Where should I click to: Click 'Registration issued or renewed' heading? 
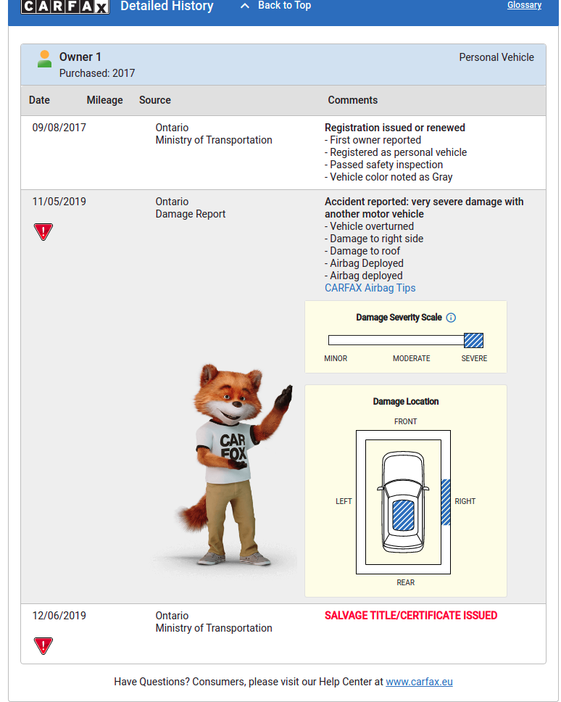pyautogui.click(x=394, y=128)
